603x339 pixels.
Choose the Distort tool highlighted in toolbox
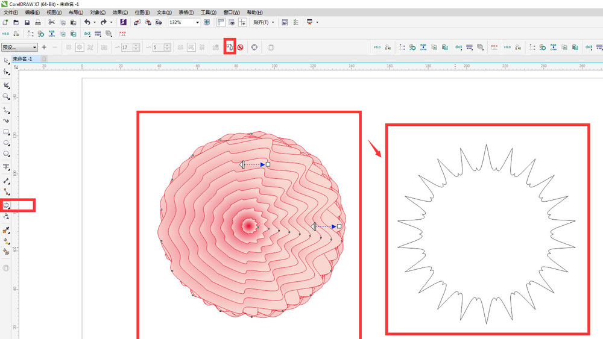(7, 205)
